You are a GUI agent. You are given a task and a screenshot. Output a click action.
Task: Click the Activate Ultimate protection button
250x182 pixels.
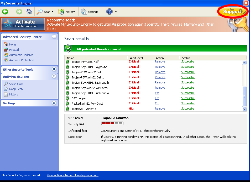[23, 24]
